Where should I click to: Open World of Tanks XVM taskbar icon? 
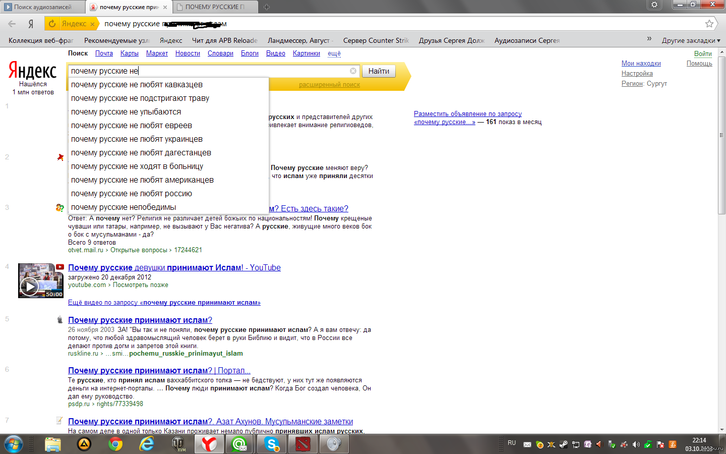(178, 444)
